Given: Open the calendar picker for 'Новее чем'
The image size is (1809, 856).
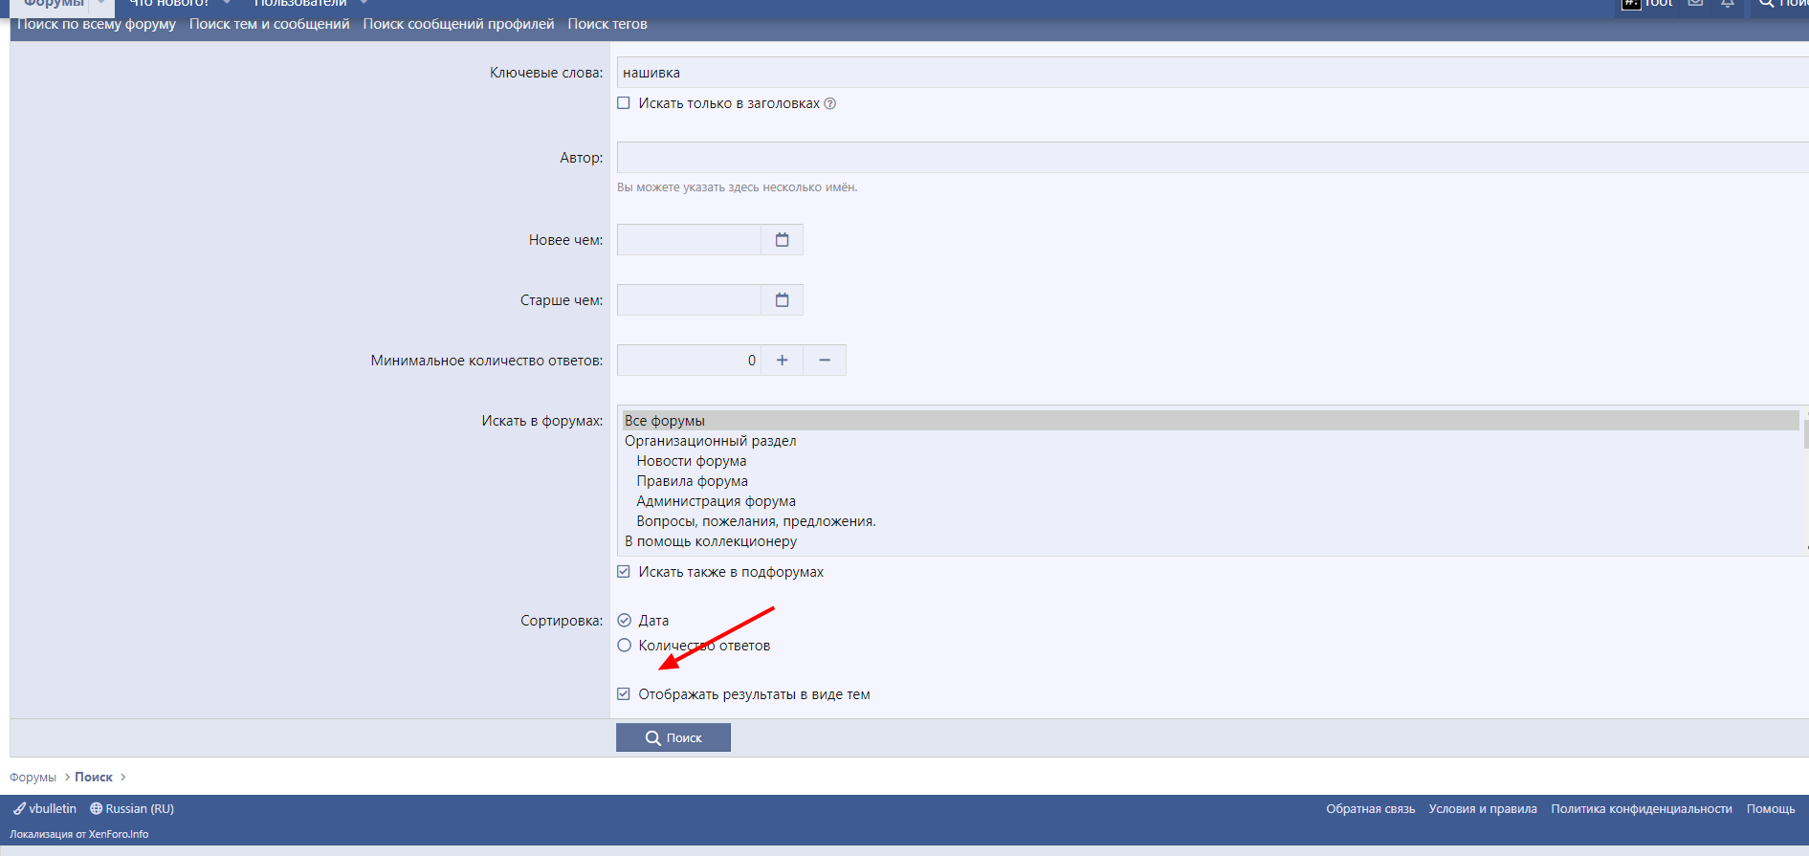Looking at the screenshot, I should point(782,240).
